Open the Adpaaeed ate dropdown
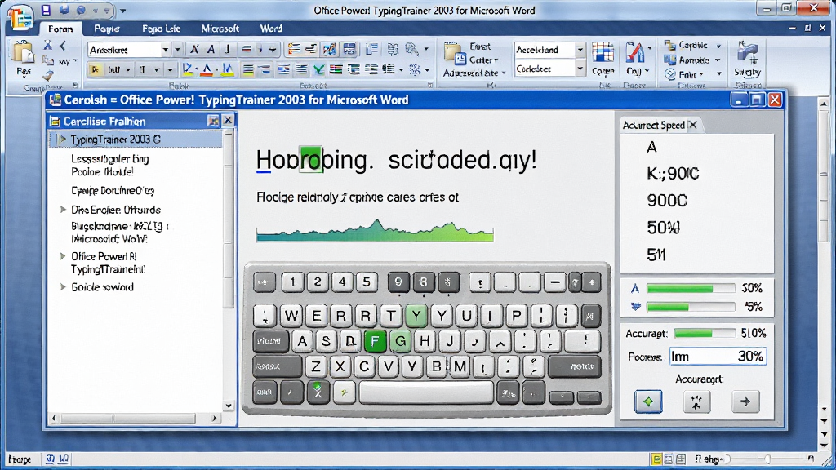The image size is (836, 470). pos(474,73)
